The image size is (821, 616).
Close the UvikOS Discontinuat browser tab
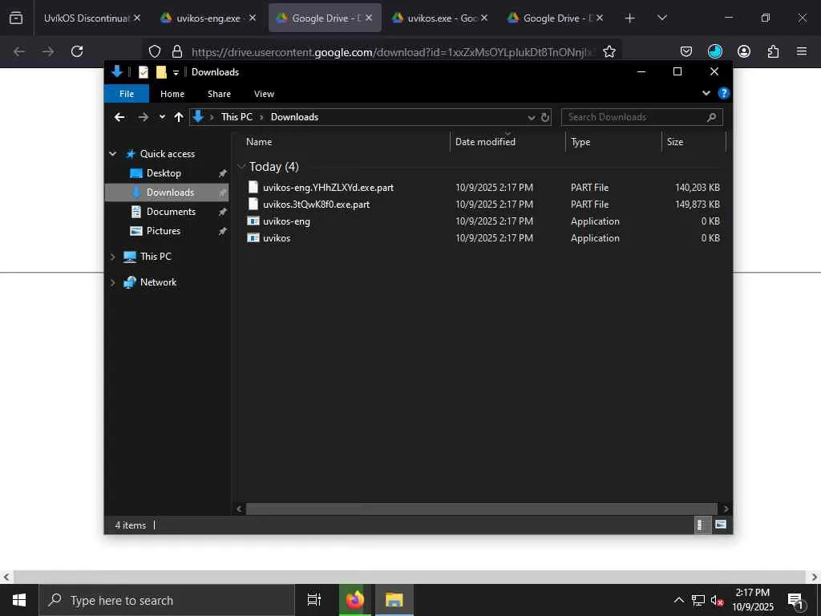coord(136,18)
